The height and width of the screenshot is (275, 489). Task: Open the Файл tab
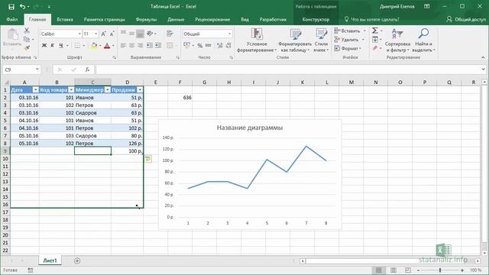click(x=12, y=19)
